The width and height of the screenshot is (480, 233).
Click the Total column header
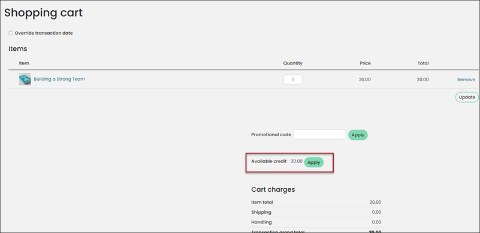pos(423,63)
